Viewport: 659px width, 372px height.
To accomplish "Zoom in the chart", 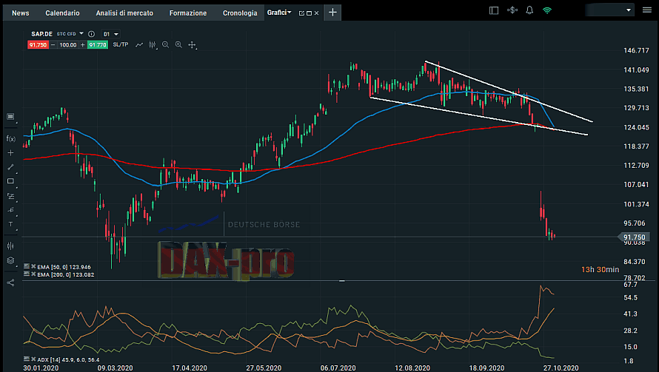I will pyautogui.click(x=178, y=44).
